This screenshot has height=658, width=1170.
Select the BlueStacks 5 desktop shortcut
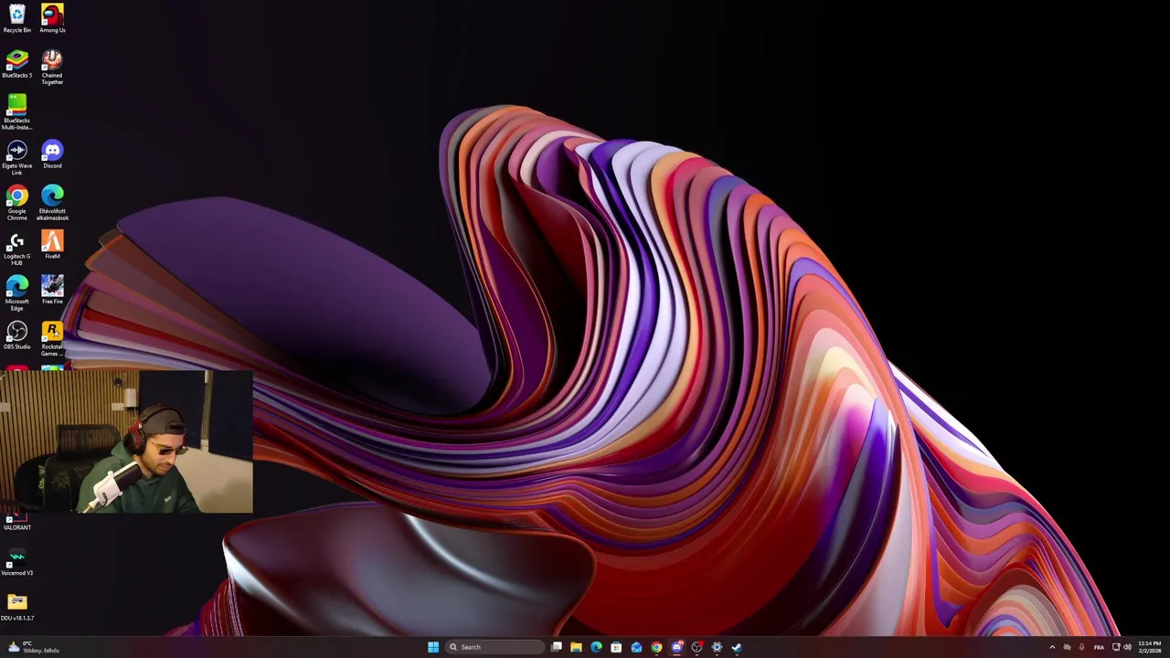pyautogui.click(x=16, y=64)
